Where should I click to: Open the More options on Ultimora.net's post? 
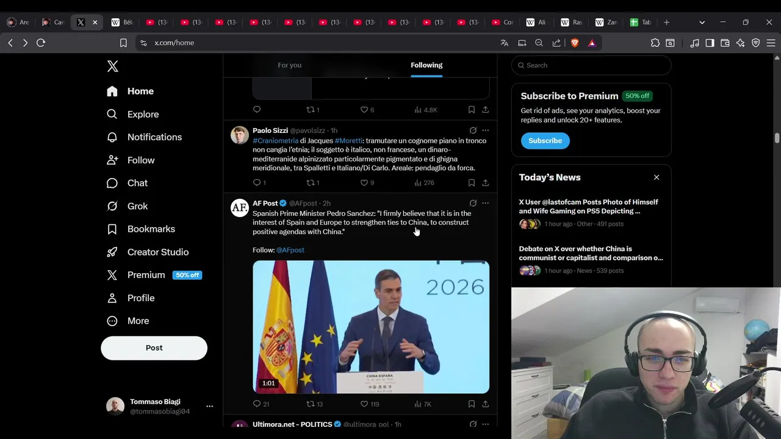tap(485, 424)
